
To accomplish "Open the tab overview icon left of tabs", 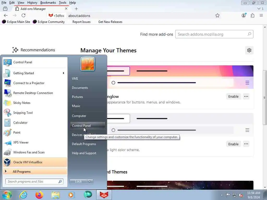I will [5, 9].
